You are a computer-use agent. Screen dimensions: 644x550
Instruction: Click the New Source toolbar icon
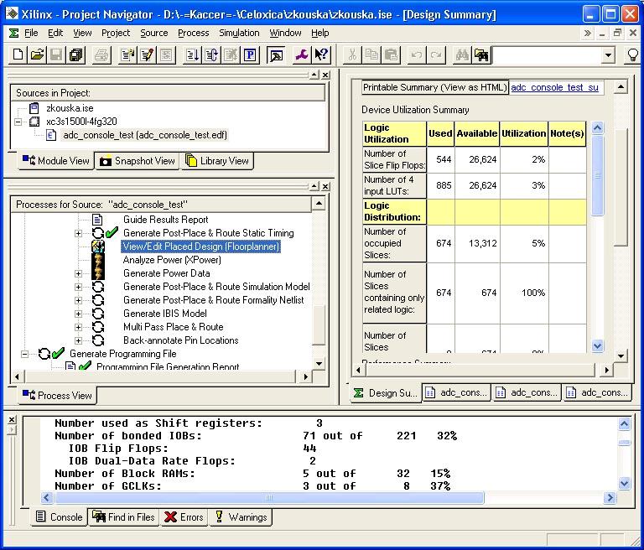pos(127,54)
